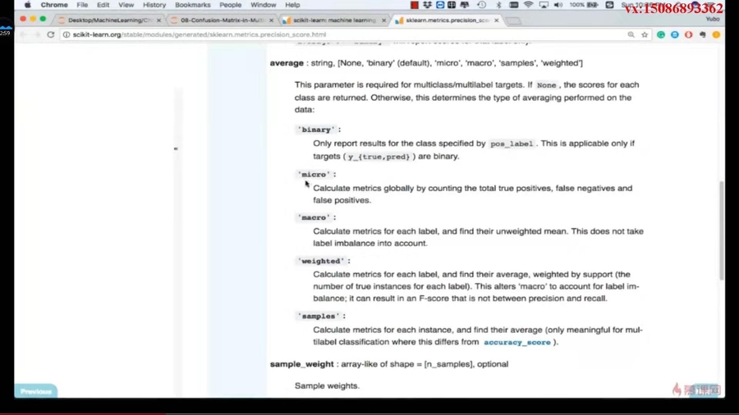Open the Apple menu

coord(28,5)
